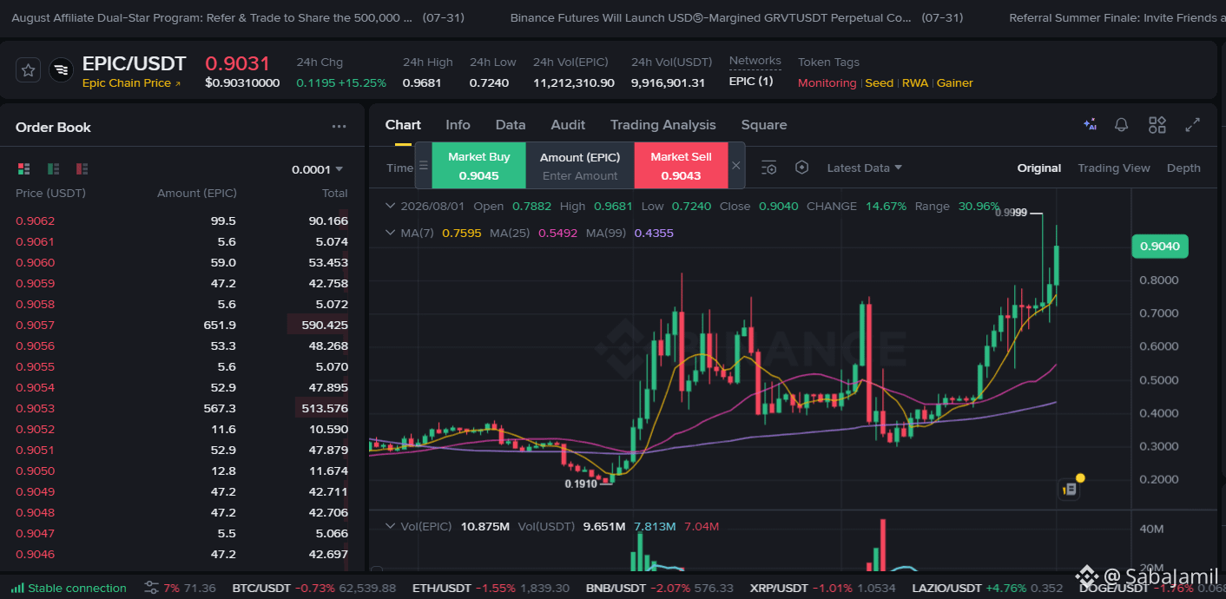Open the GRVTUSDT Perpetual Contract launch announcement
1226x599 pixels.
736,17
